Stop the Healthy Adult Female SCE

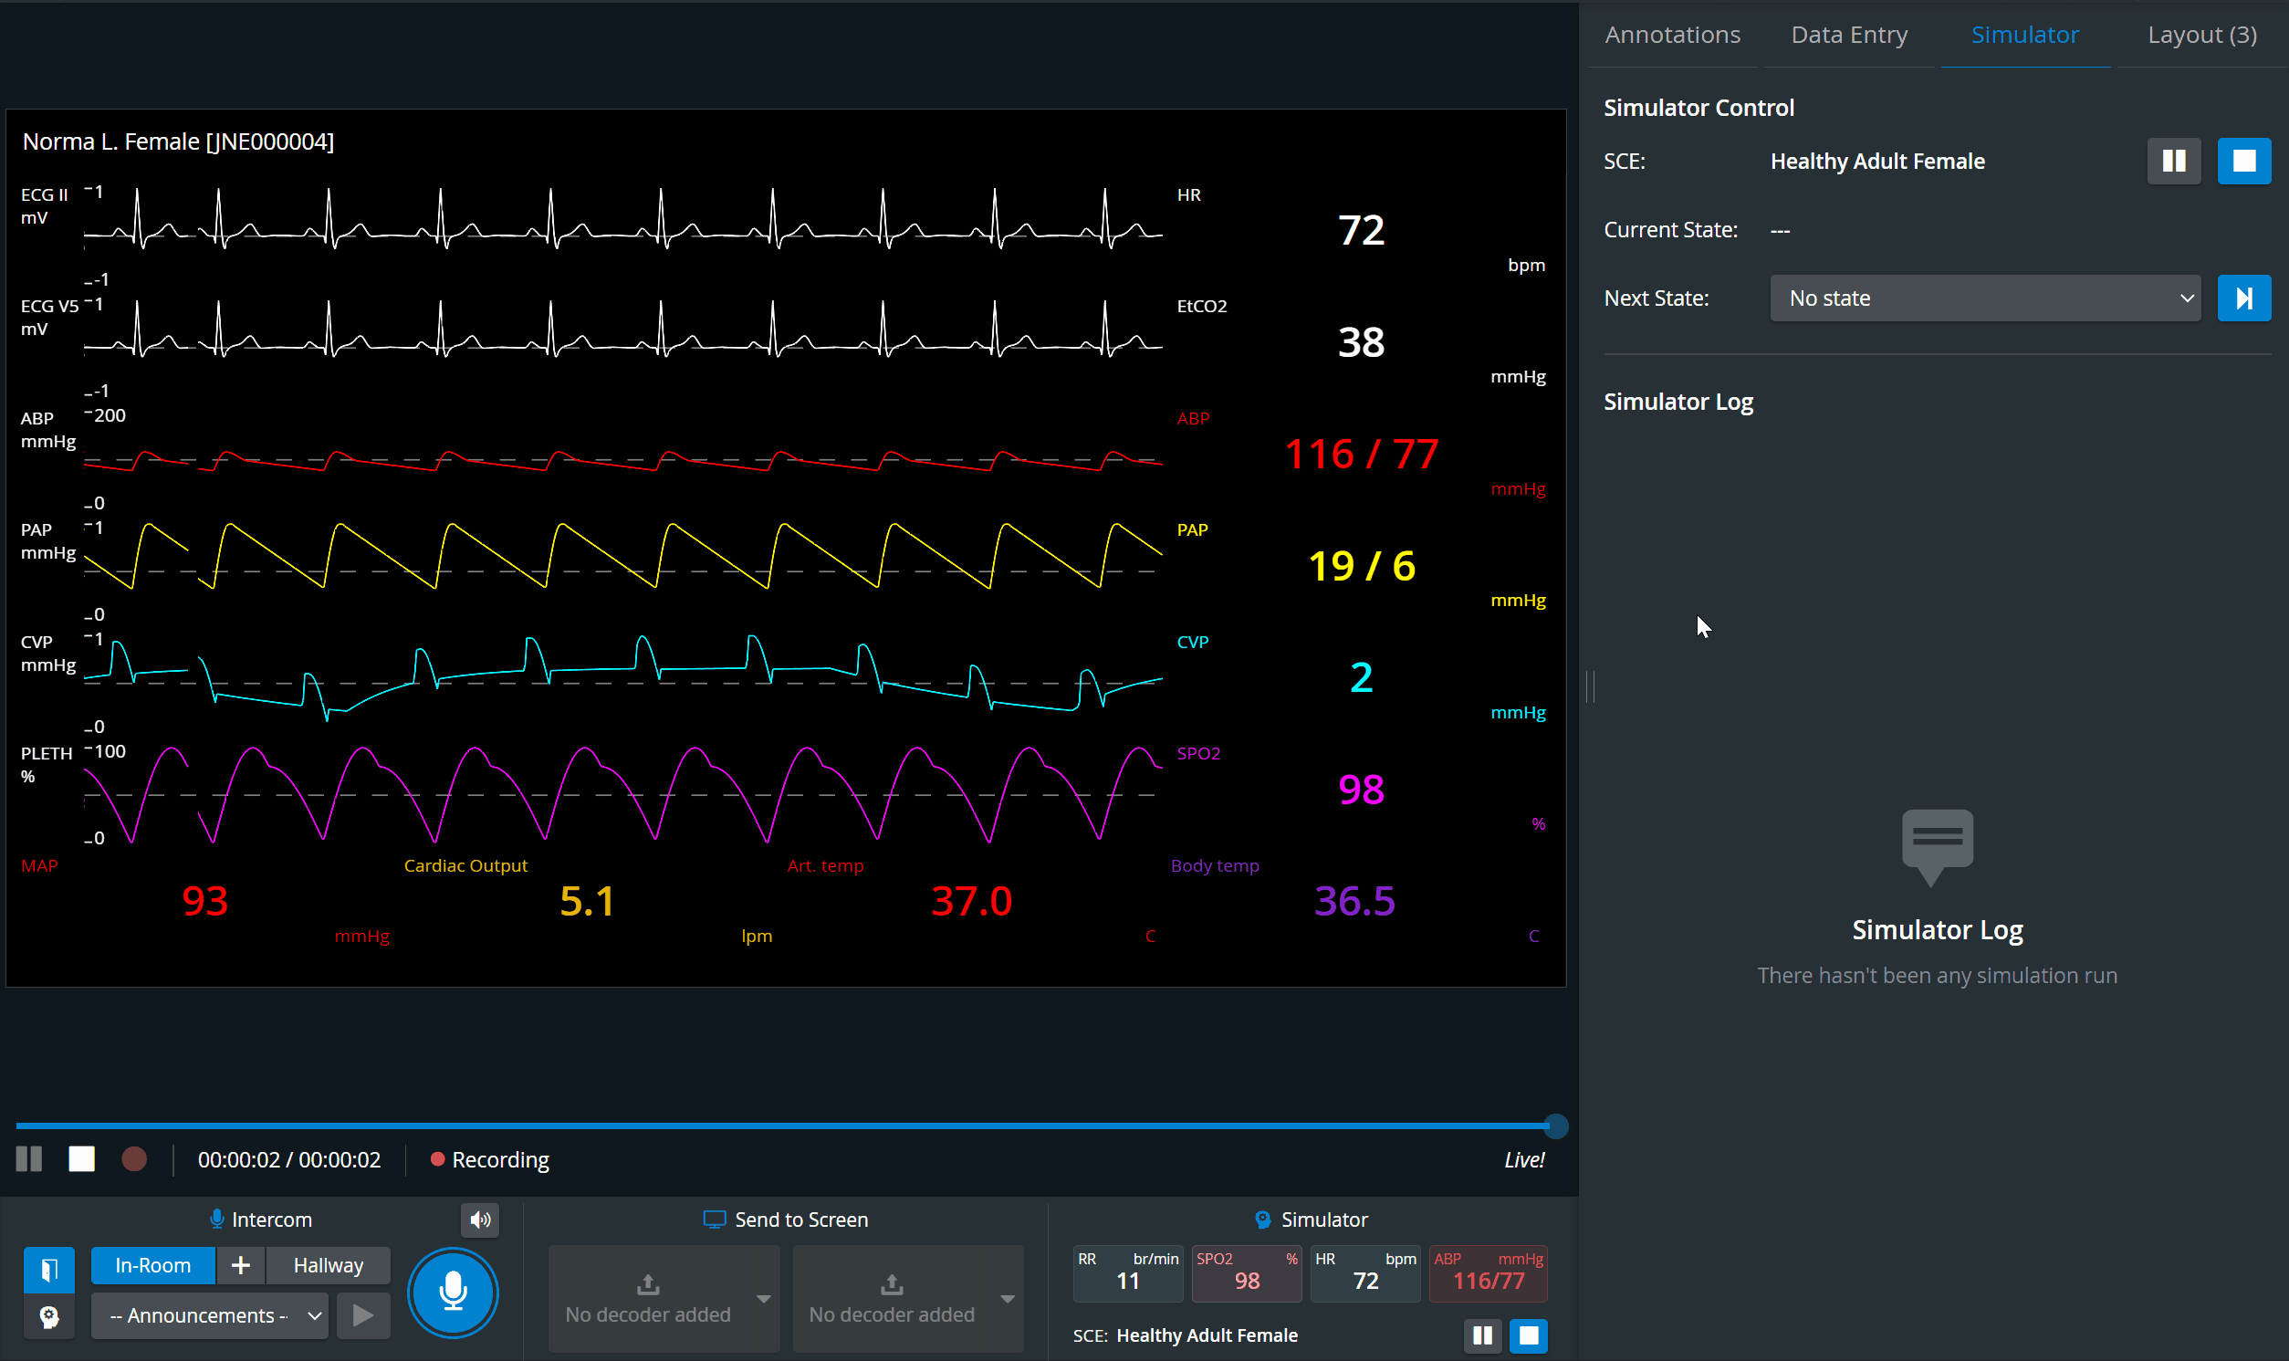coord(2243,162)
